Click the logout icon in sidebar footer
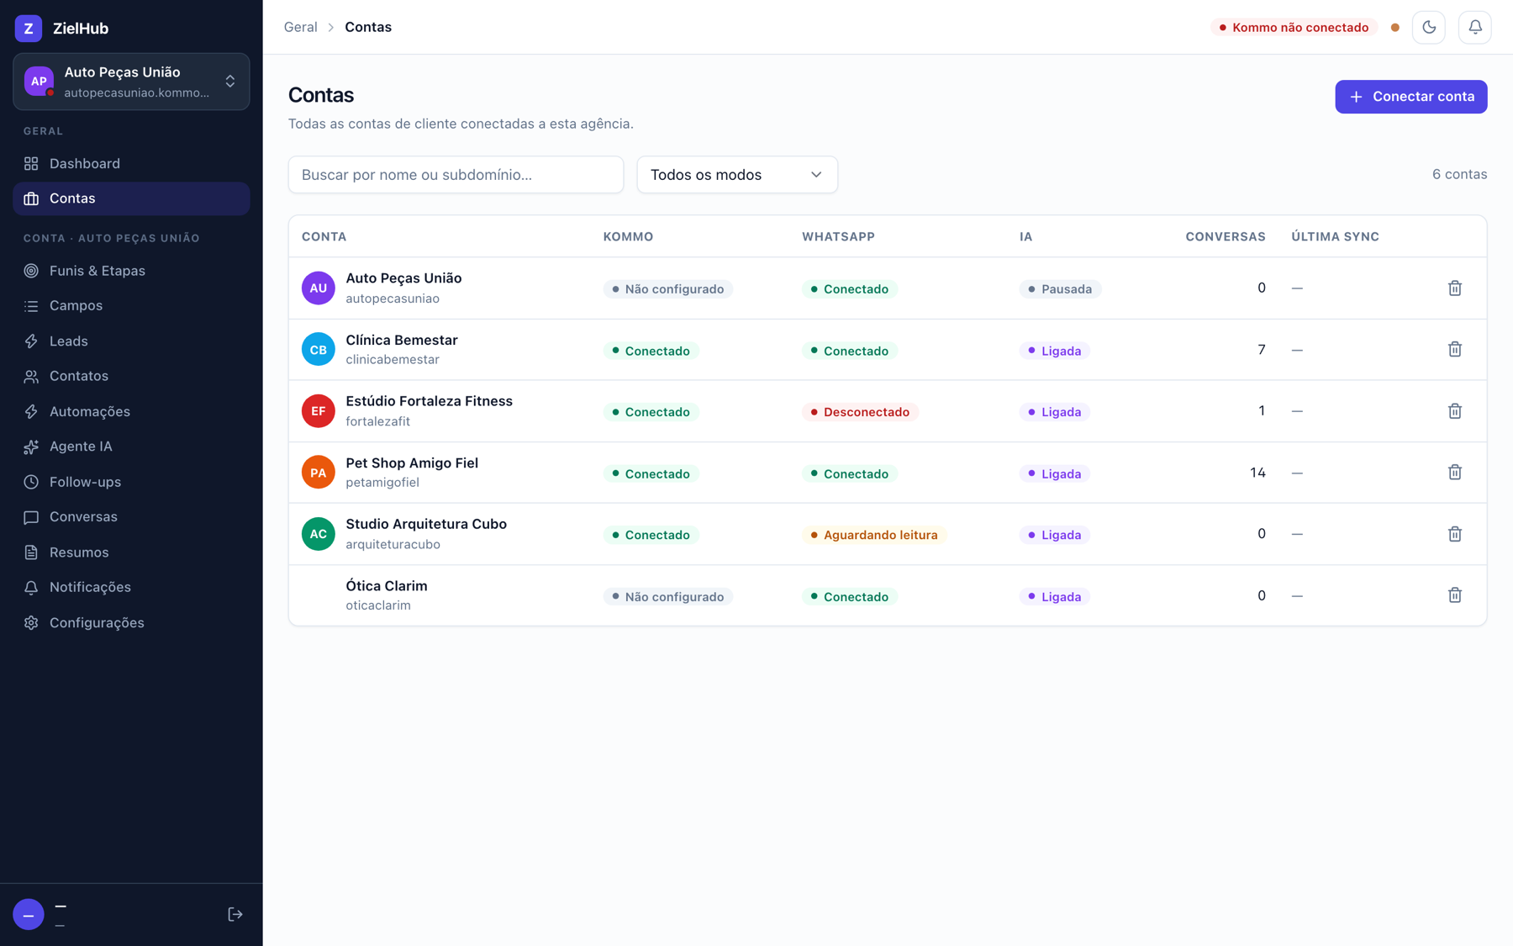 (x=235, y=914)
